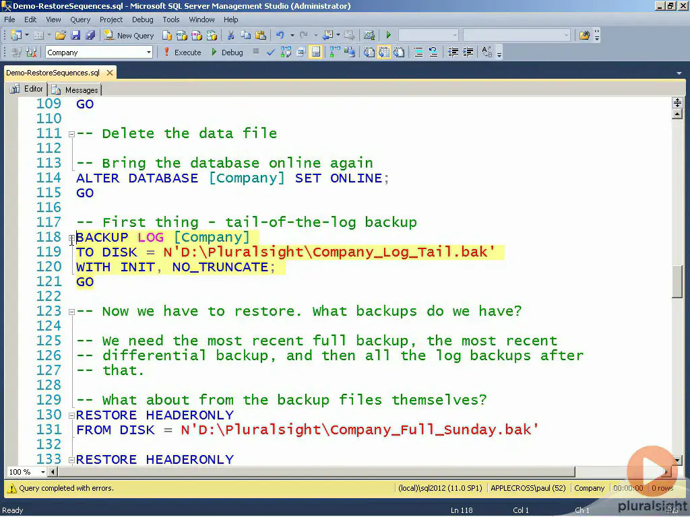Screen dimensions: 690x517
Task: Open the Debug menu
Action: coord(143,20)
